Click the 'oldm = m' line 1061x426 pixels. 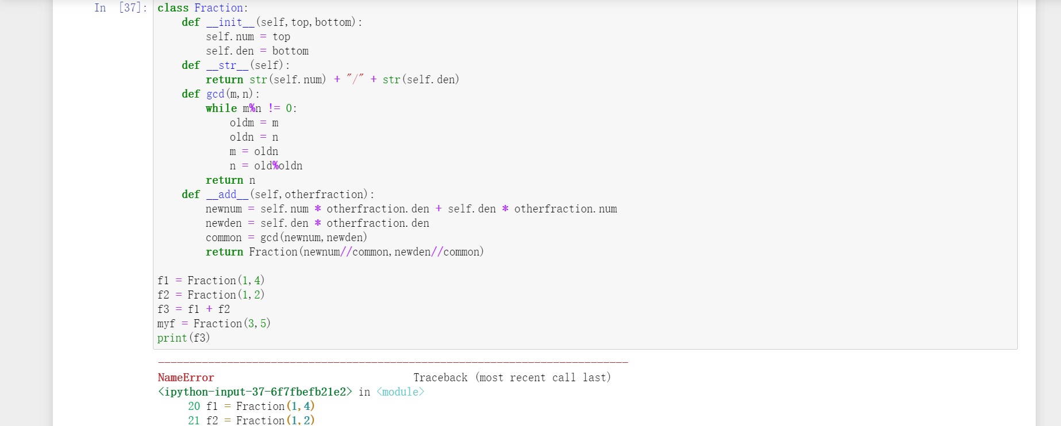coord(254,123)
